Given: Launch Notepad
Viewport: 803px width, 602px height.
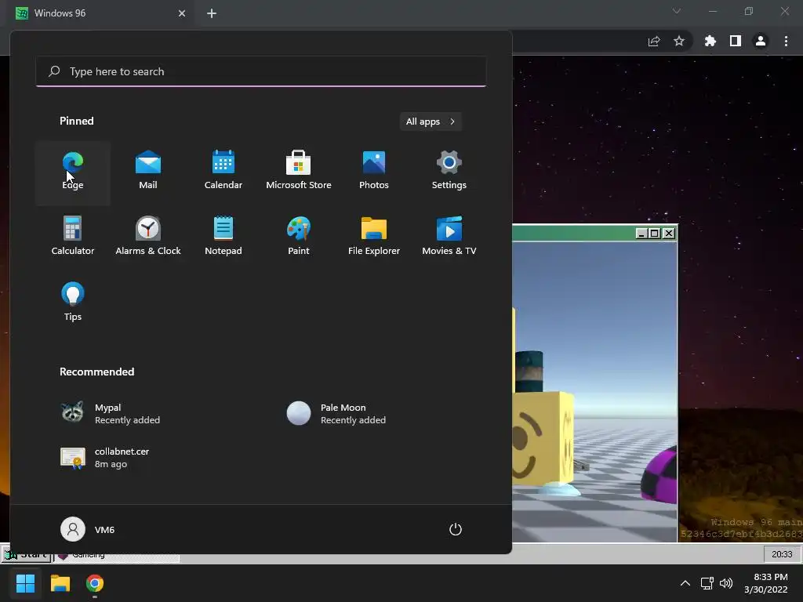Looking at the screenshot, I should point(223,238).
